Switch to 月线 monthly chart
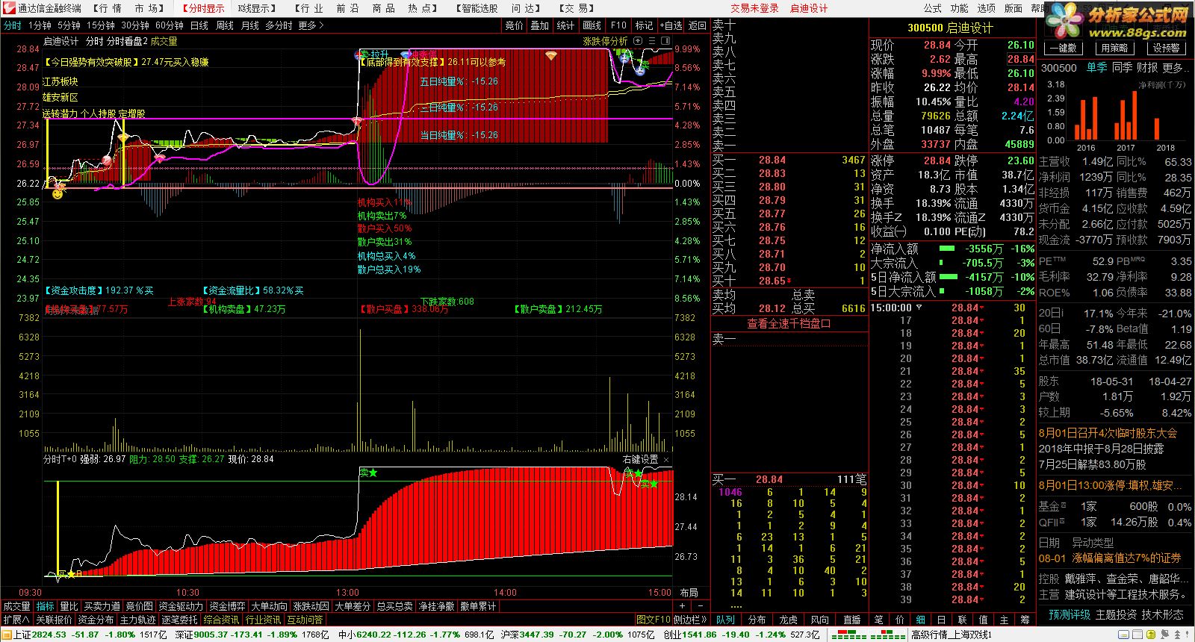This screenshot has height=642, width=1195. [x=250, y=25]
